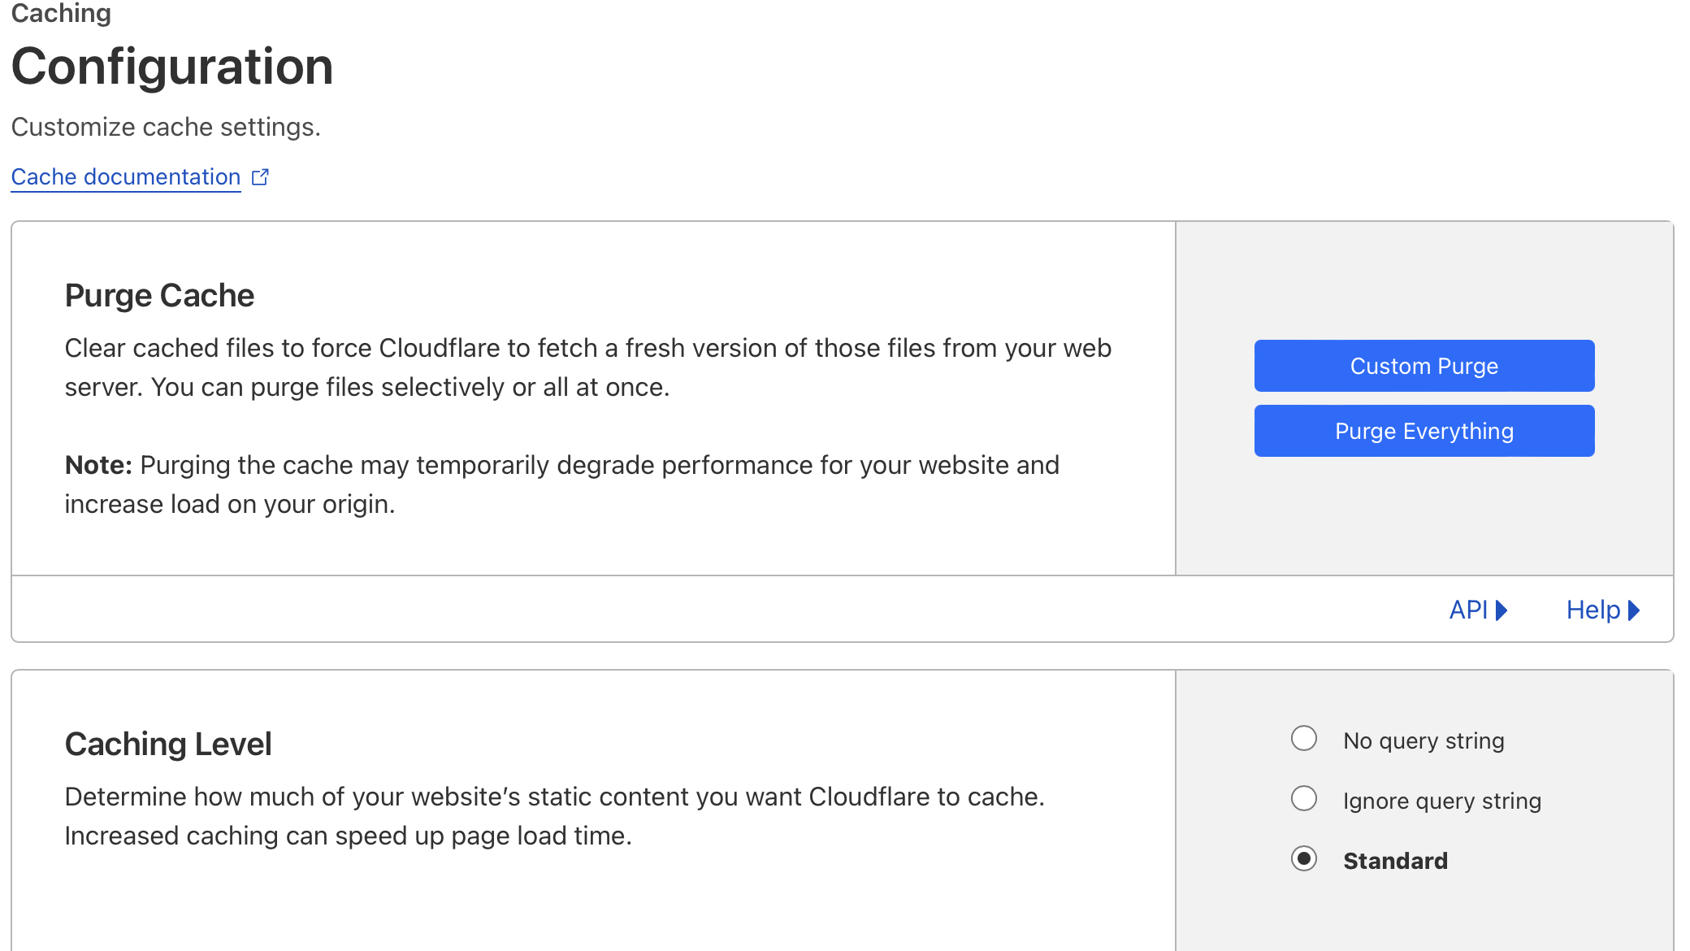Select the No query string radio button
The width and height of the screenshot is (1690, 951).
1304,738
